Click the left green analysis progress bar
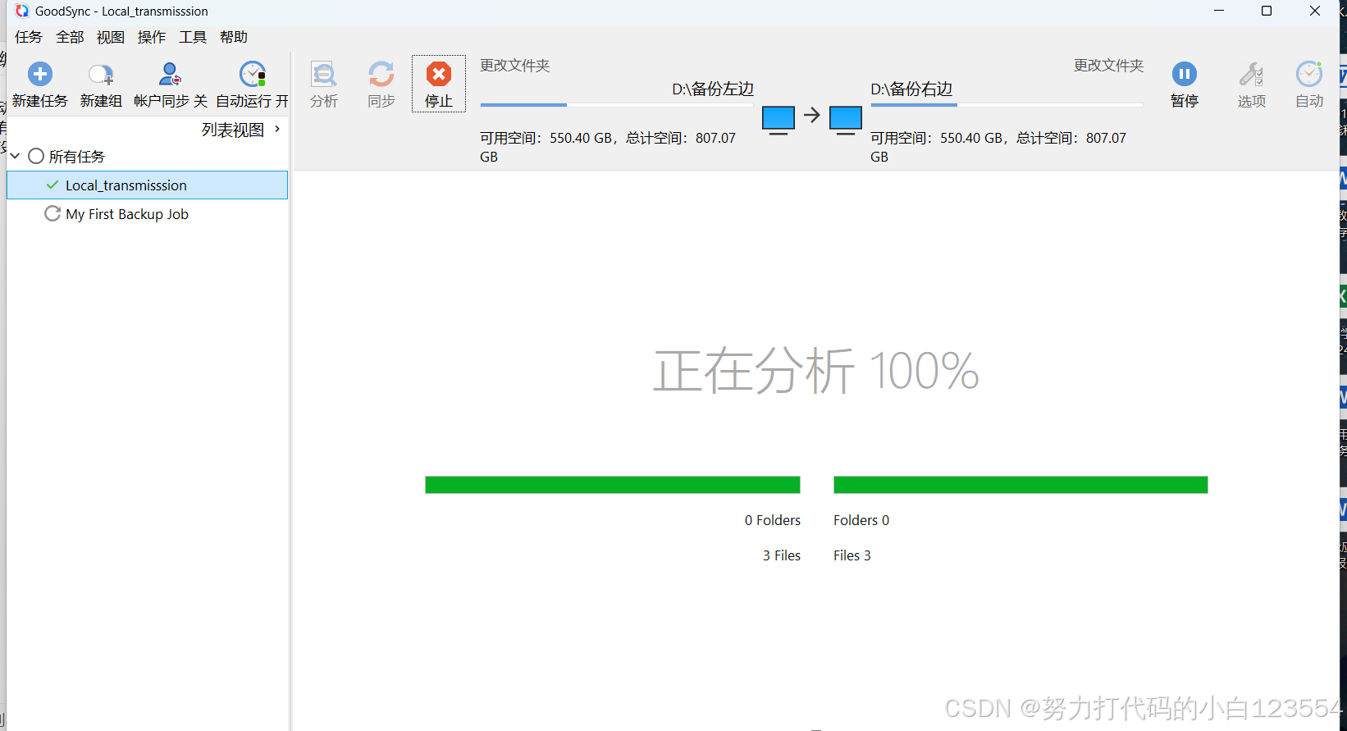The width and height of the screenshot is (1347, 731). (613, 485)
